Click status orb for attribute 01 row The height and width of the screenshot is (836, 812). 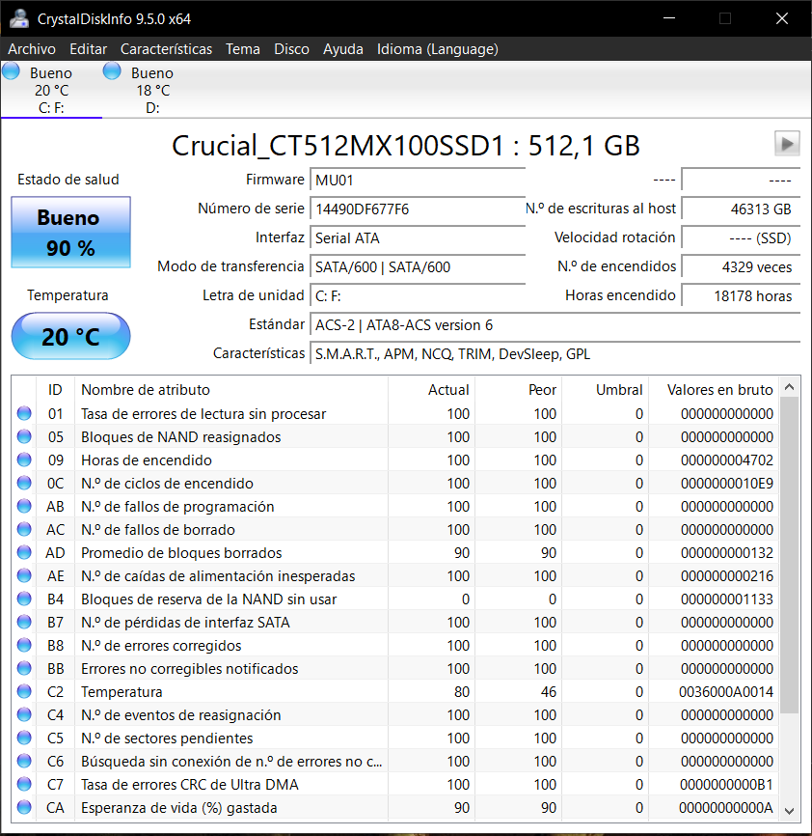coord(24,414)
